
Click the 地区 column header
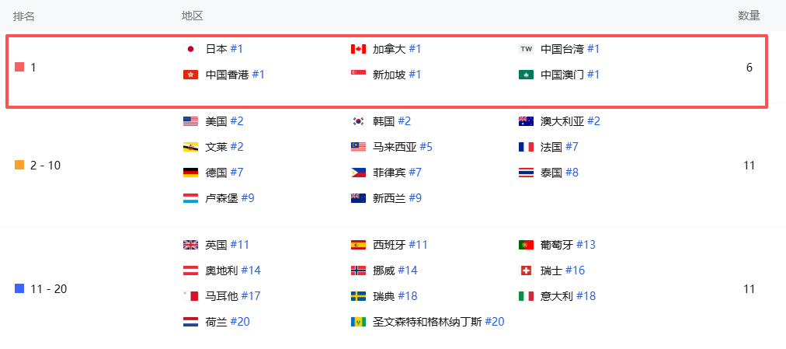point(192,16)
